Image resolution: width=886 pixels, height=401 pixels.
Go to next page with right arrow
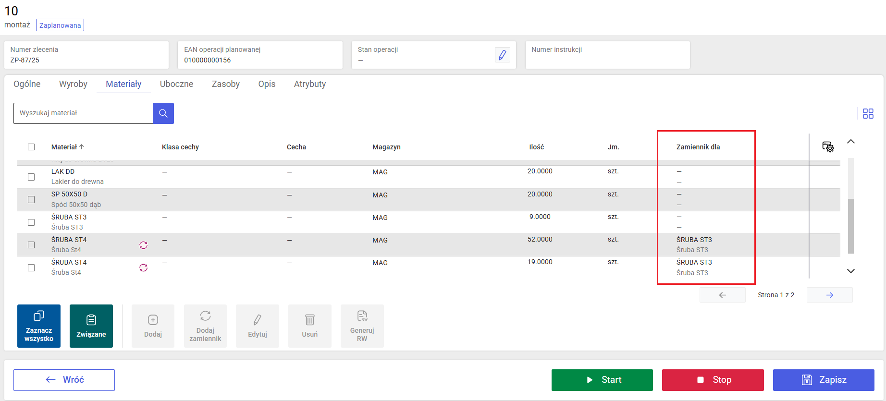[x=829, y=295]
